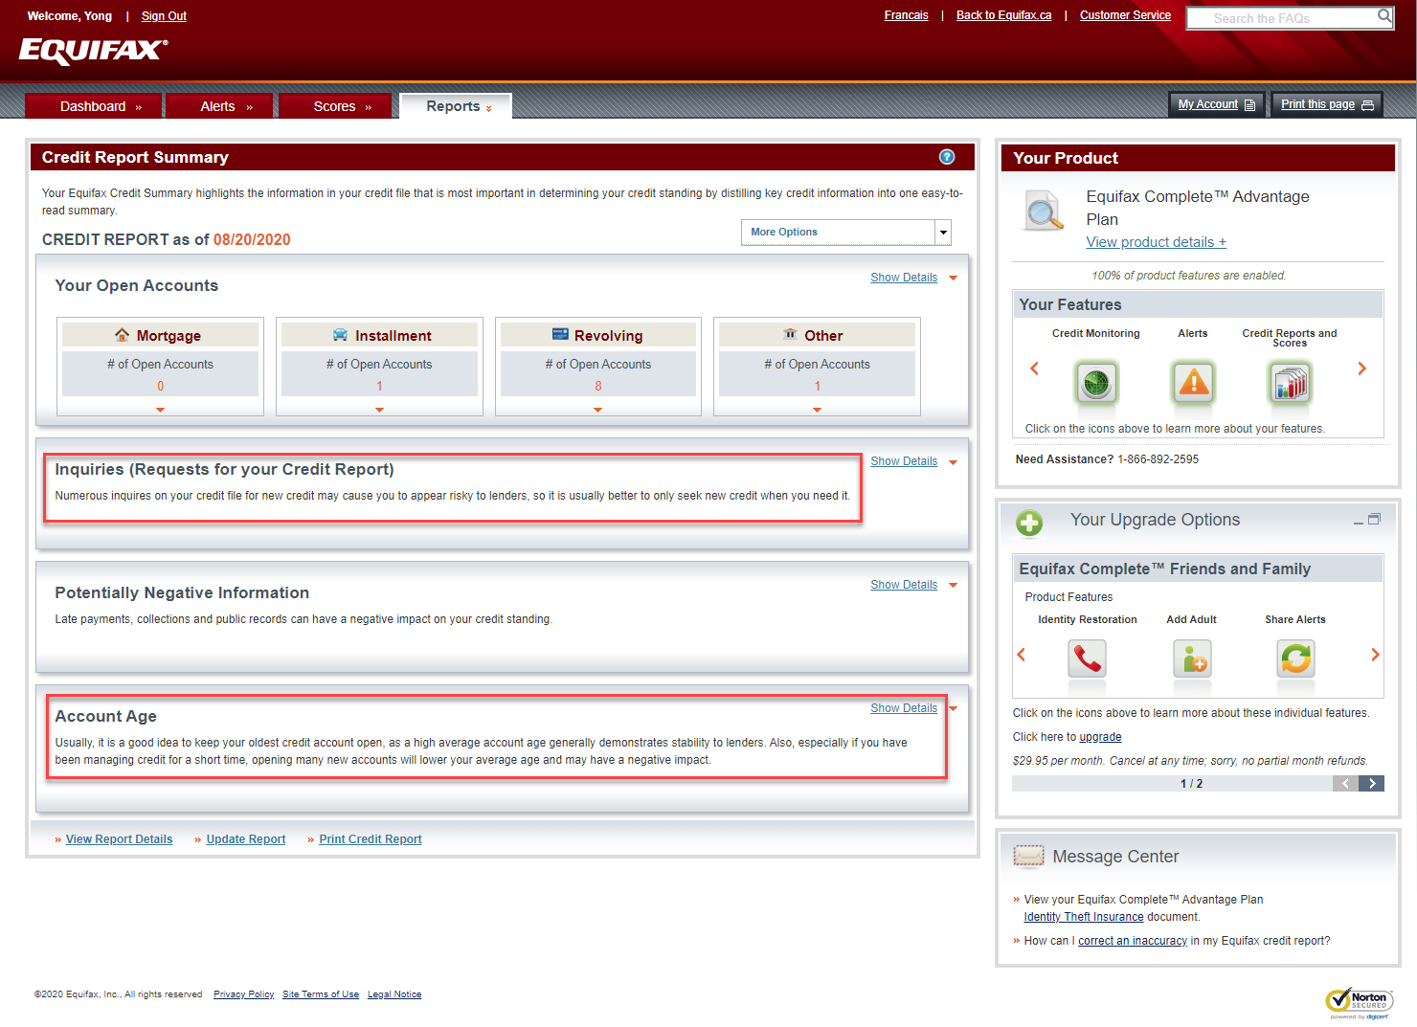Click the Add Adult icon
This screenshot has height=1027, width=1417.
coord(1192,659)
